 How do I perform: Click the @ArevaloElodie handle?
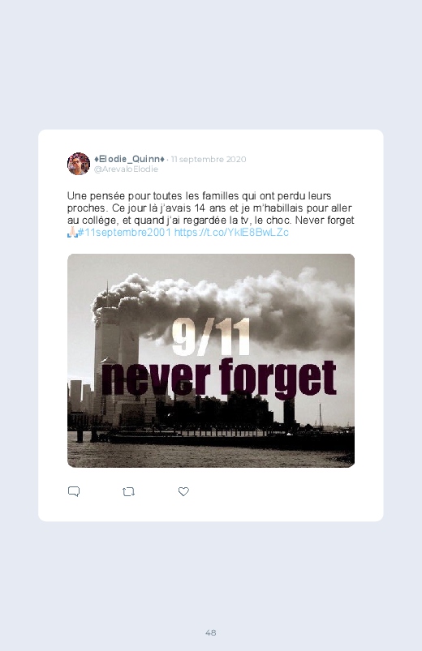[x=126, y=169]
